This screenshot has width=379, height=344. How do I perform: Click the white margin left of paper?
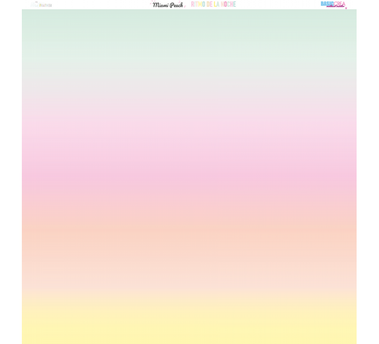click(x=10, y=172)
